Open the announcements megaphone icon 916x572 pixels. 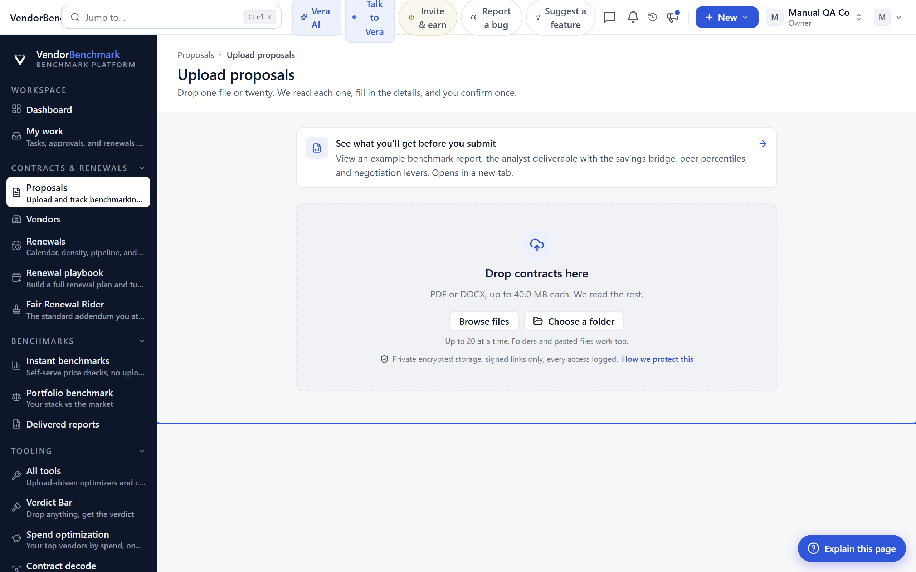[x=673, y=17]
